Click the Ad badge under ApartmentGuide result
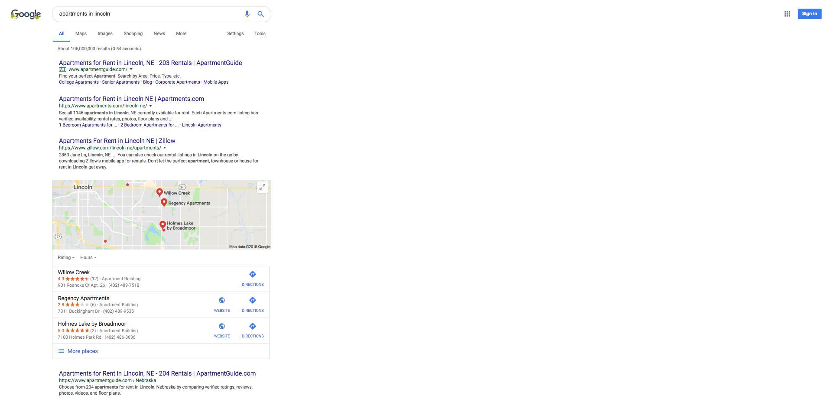The image size is (832, 402). pos(62,69)
